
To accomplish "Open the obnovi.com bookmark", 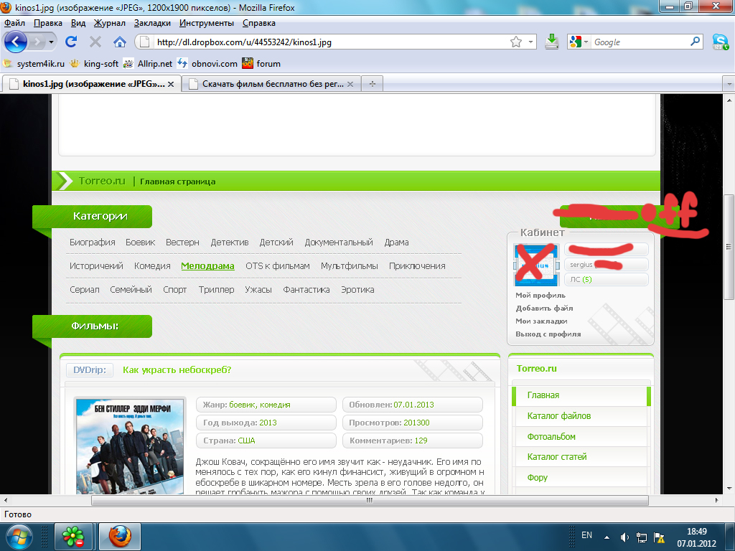I will click(207, 63).
